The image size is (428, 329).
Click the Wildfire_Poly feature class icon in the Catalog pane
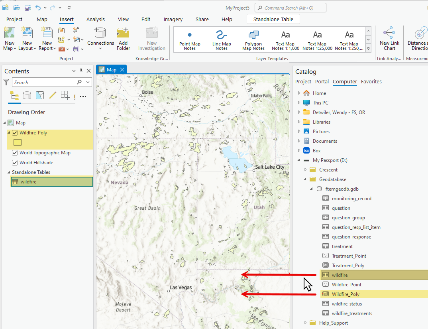[x=325, y=294]
